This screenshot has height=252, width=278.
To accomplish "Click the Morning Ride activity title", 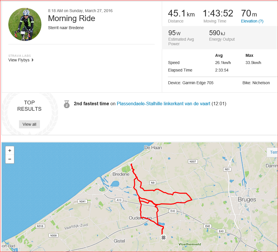I will click(72, 18).
